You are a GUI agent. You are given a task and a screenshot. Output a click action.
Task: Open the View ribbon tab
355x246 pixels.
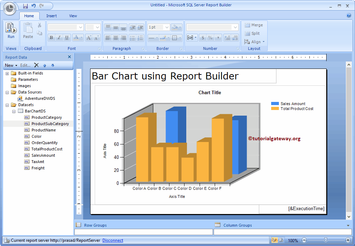click(73, 15)
